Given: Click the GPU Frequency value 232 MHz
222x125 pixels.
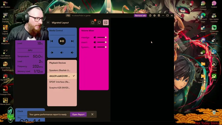Looking at the screenshot, I should point(38,66).
